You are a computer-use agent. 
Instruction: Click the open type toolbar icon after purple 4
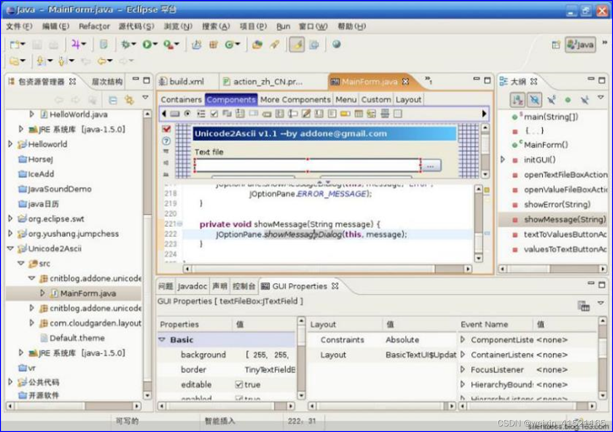point(103,44)
